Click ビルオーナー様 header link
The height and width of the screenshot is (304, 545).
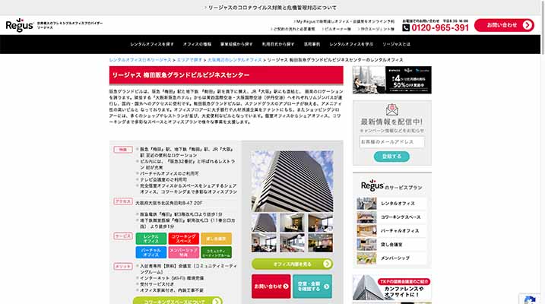(x=337, y=29)
